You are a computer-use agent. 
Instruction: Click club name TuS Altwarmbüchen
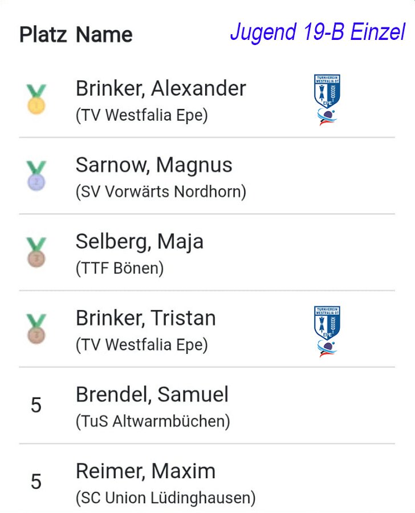click(x=153, y=421)
